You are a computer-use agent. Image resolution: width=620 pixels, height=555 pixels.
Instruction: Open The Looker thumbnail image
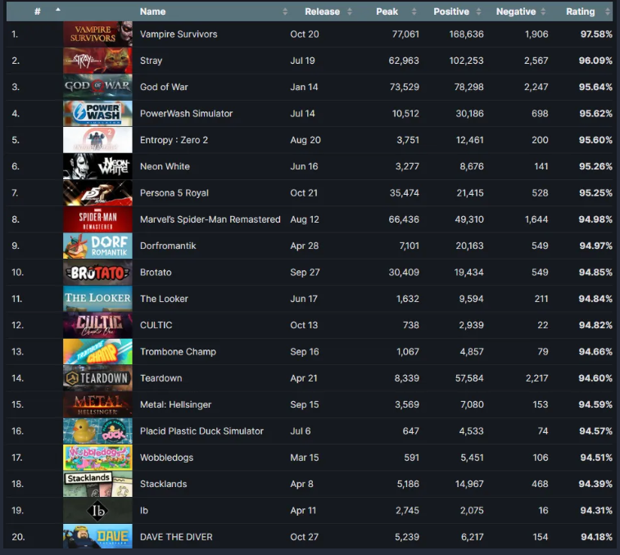pyautogui.click(x=97, y=299)
